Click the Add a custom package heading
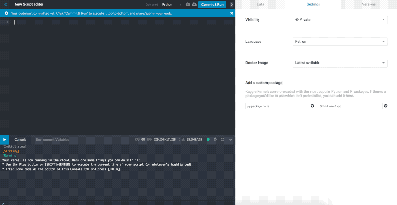This screenshot has width=397, height=205. (264, 83)
